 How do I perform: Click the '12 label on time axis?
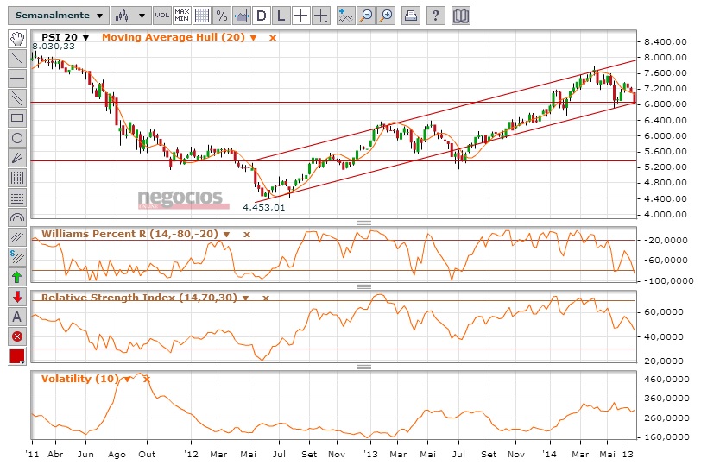tap(191, 455)
